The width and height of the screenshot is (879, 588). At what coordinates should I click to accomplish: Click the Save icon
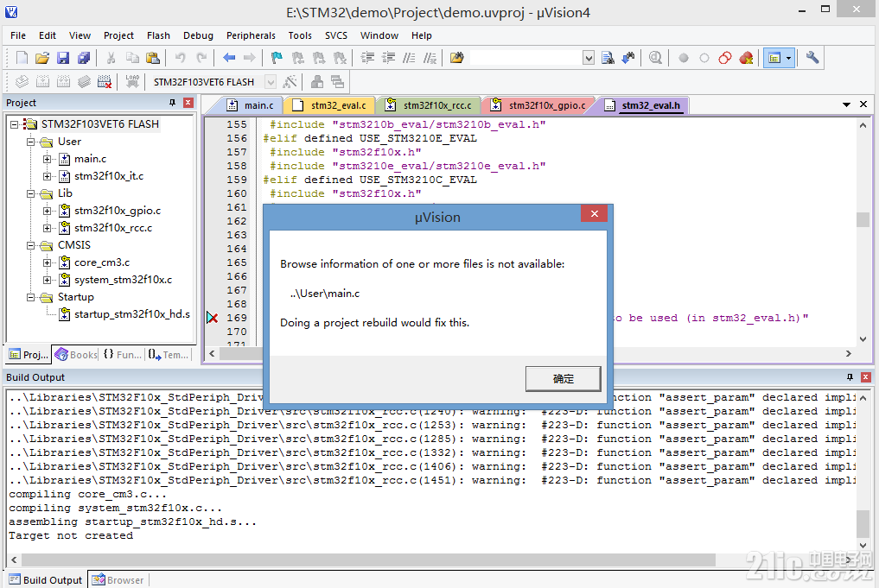coord(63,58)
